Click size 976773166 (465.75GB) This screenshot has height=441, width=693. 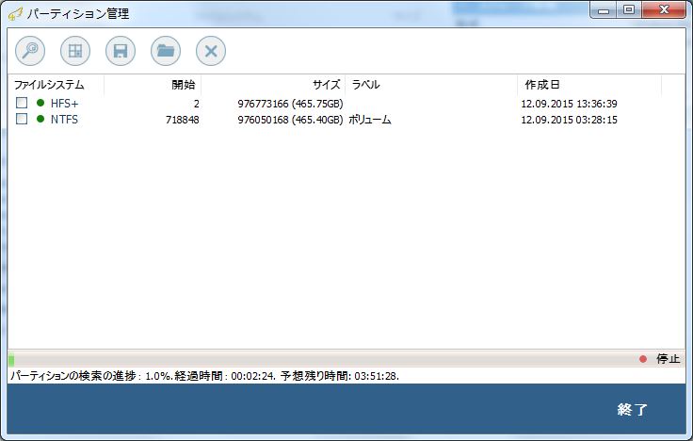[290, 104]
